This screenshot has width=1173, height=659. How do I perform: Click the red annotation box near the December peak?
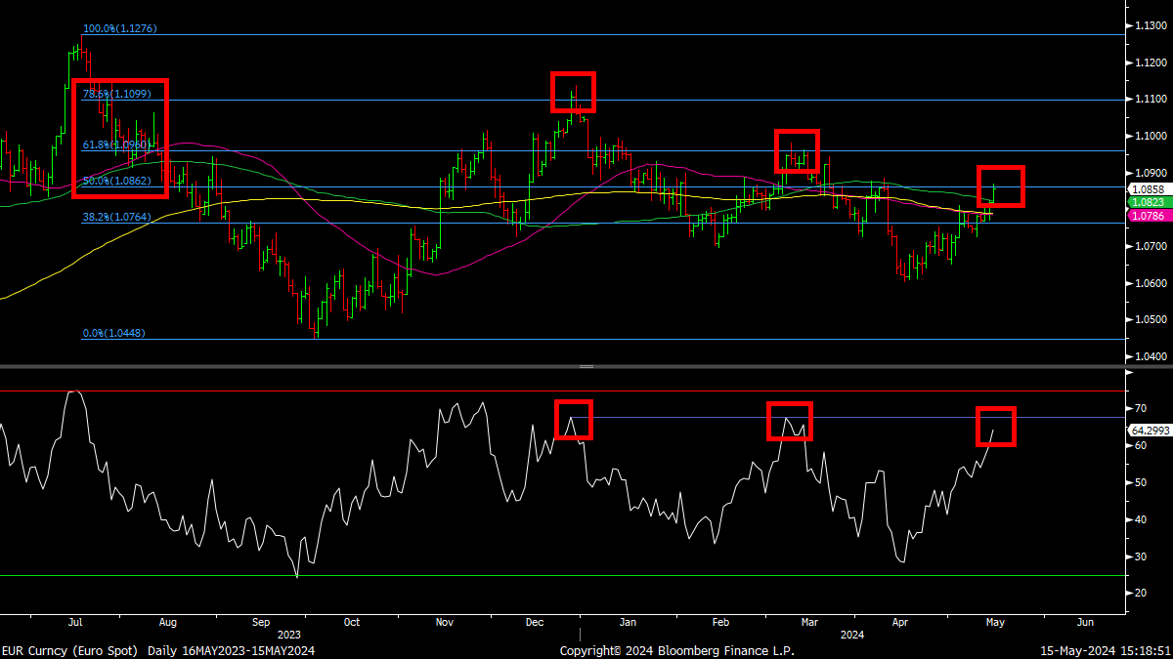[x=575, y=90]
